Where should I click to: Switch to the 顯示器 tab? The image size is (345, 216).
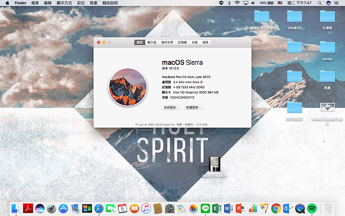[152, 42]
